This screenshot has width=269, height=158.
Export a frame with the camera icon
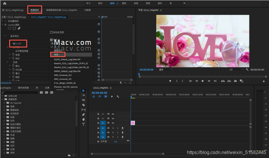[235, 81]
